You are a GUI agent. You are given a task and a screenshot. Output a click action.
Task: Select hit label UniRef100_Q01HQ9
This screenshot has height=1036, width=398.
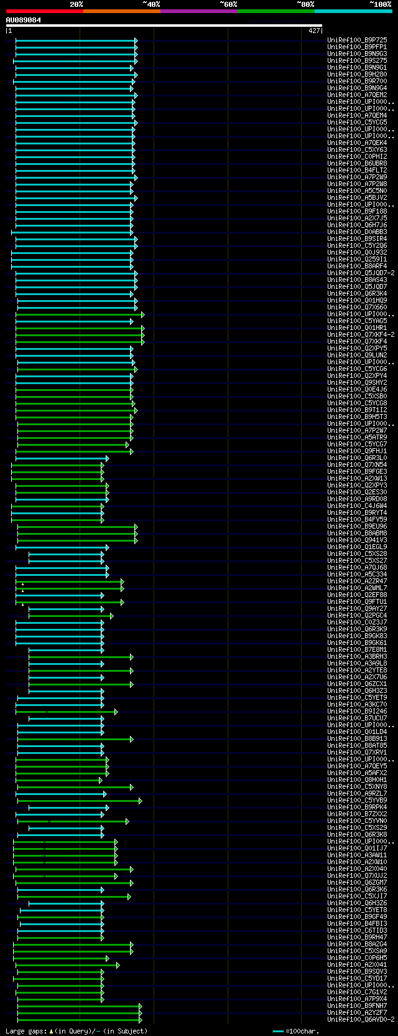click(x=357, y=300)
